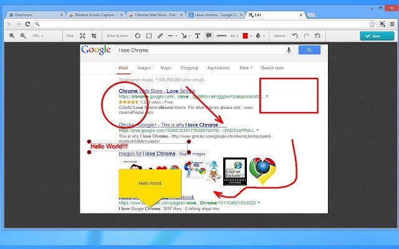Select the Edit tab
The image size is (399, 249).
pos(276,15)
